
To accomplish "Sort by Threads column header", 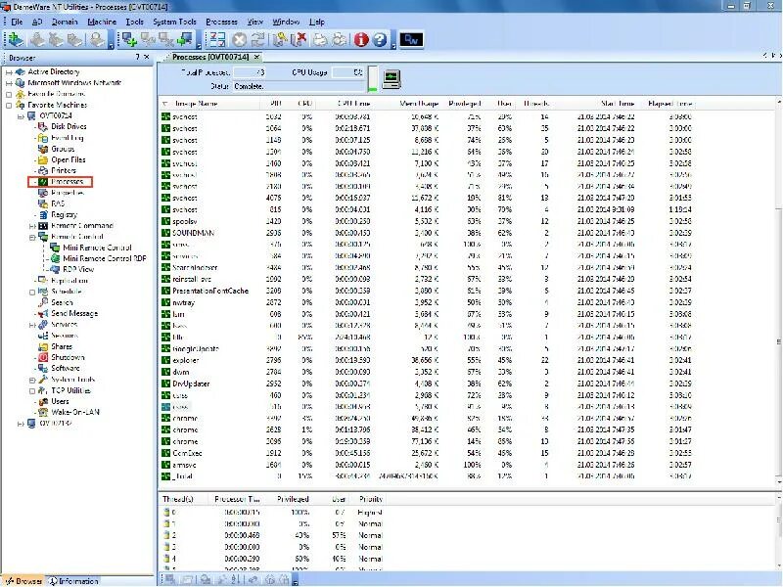I will click(536, 104).
